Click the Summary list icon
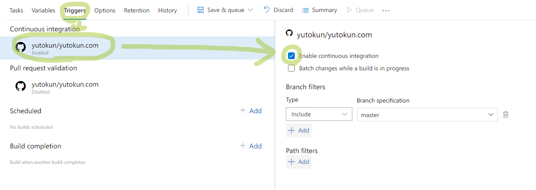 coord(306,10)
